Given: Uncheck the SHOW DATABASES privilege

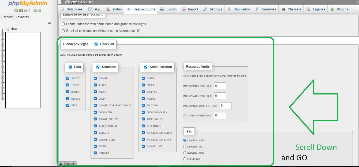Looking at the screenshot, I should pos(143,112).
